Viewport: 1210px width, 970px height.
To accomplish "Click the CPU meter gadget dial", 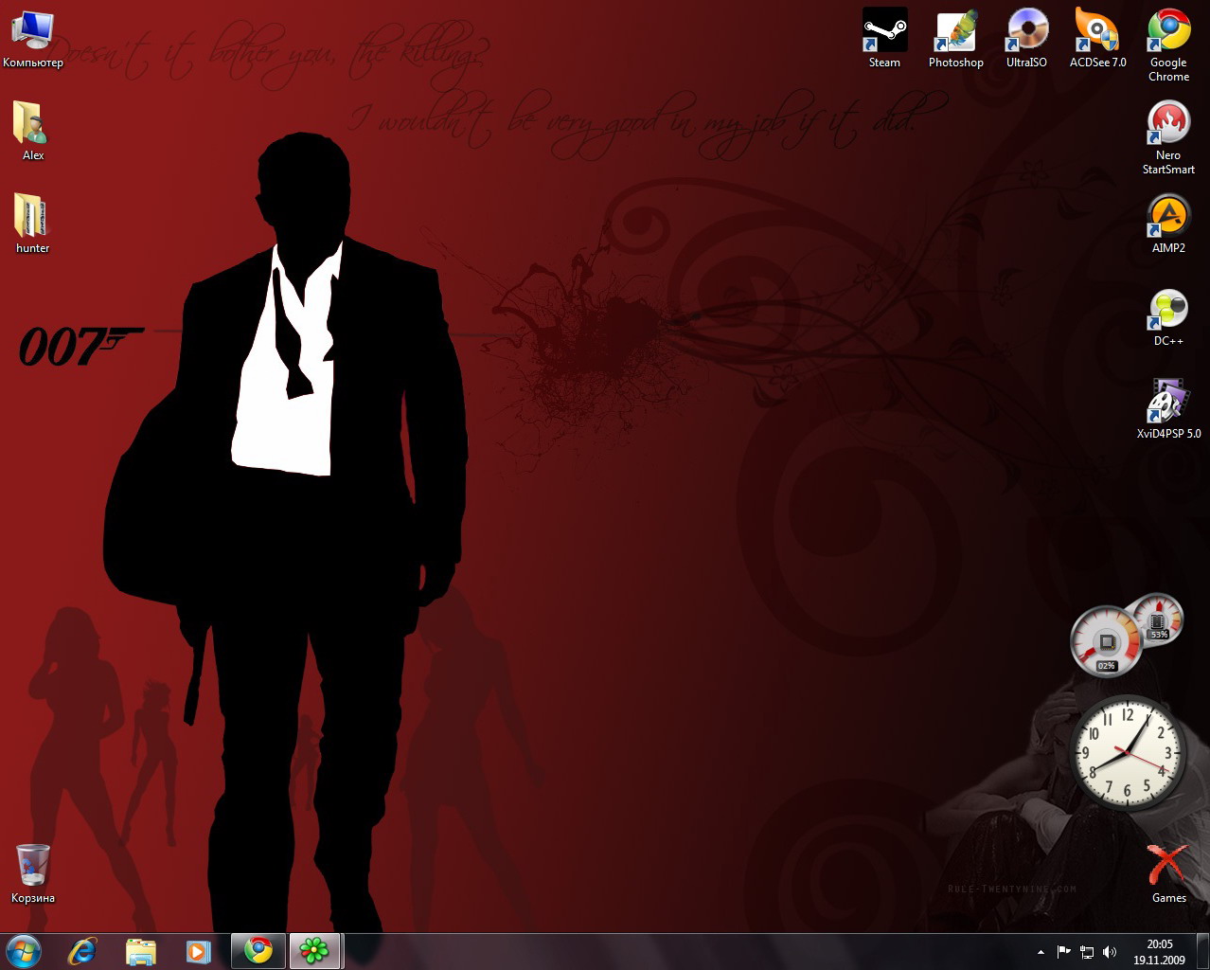I will [x=1106, y=642].
